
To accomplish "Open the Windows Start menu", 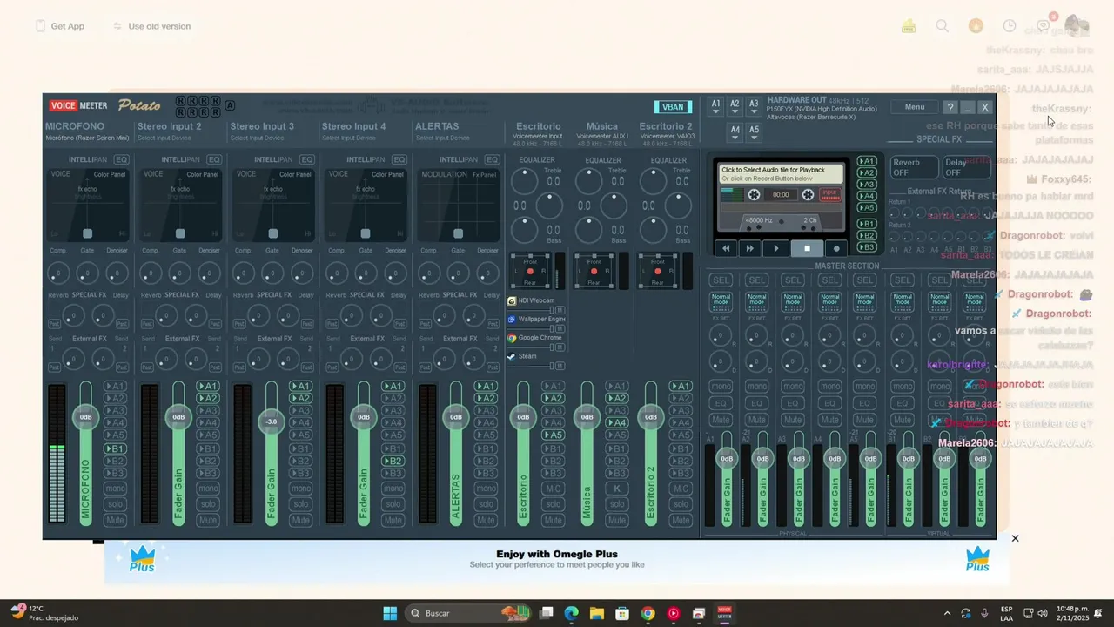I will point(390,613).
